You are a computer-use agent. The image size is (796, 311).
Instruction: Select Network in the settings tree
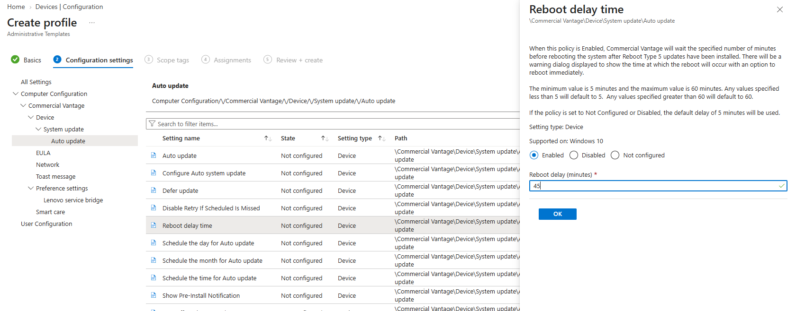coord(48,164)
